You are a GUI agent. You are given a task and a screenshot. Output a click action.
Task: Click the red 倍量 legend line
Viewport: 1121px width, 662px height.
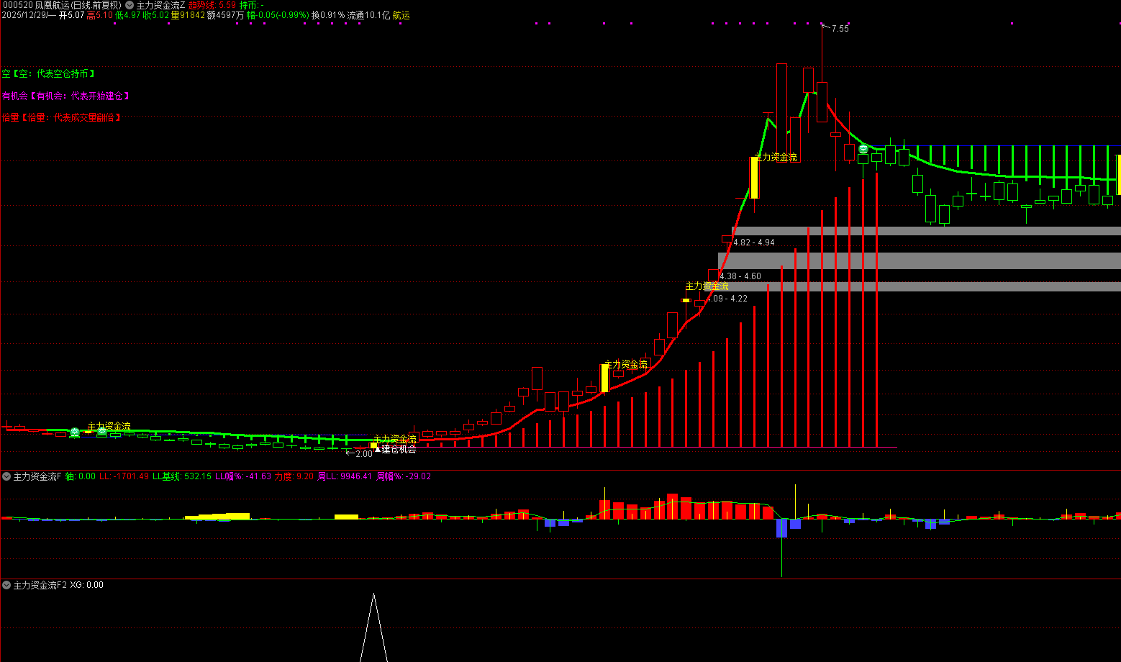click(61, 117)
